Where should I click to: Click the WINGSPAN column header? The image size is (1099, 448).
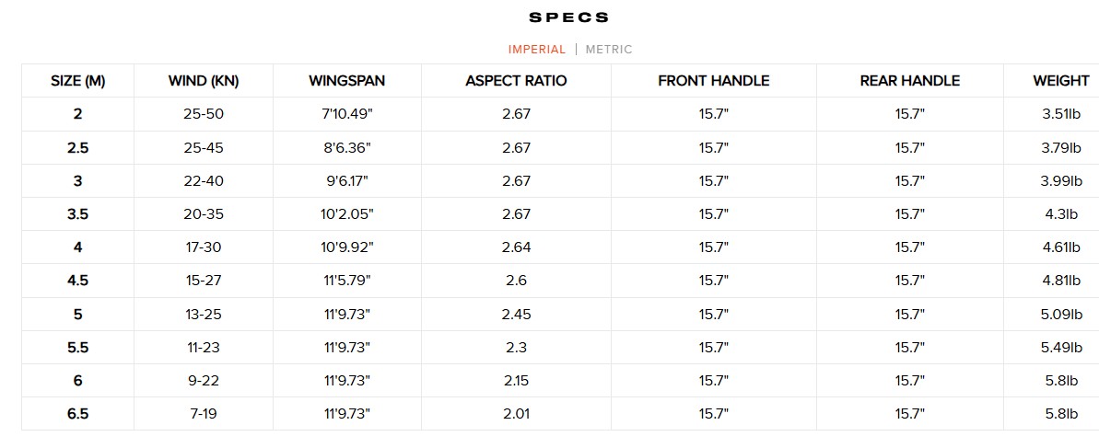347,81
